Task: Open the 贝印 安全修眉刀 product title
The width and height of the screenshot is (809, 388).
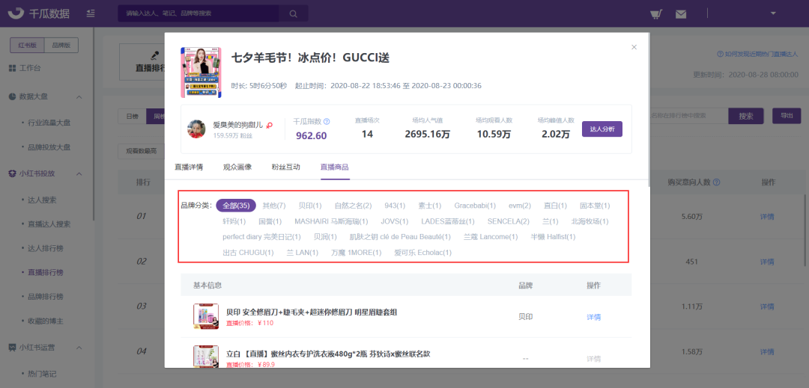Action: 312,312
